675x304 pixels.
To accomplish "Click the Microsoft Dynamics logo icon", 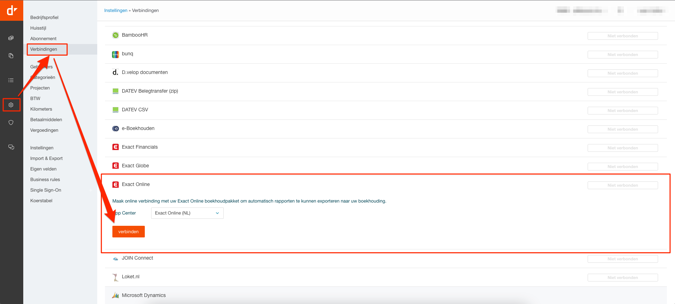I will (x=116, y=295).
